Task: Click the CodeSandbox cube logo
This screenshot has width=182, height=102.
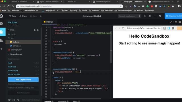Action: 1,16
